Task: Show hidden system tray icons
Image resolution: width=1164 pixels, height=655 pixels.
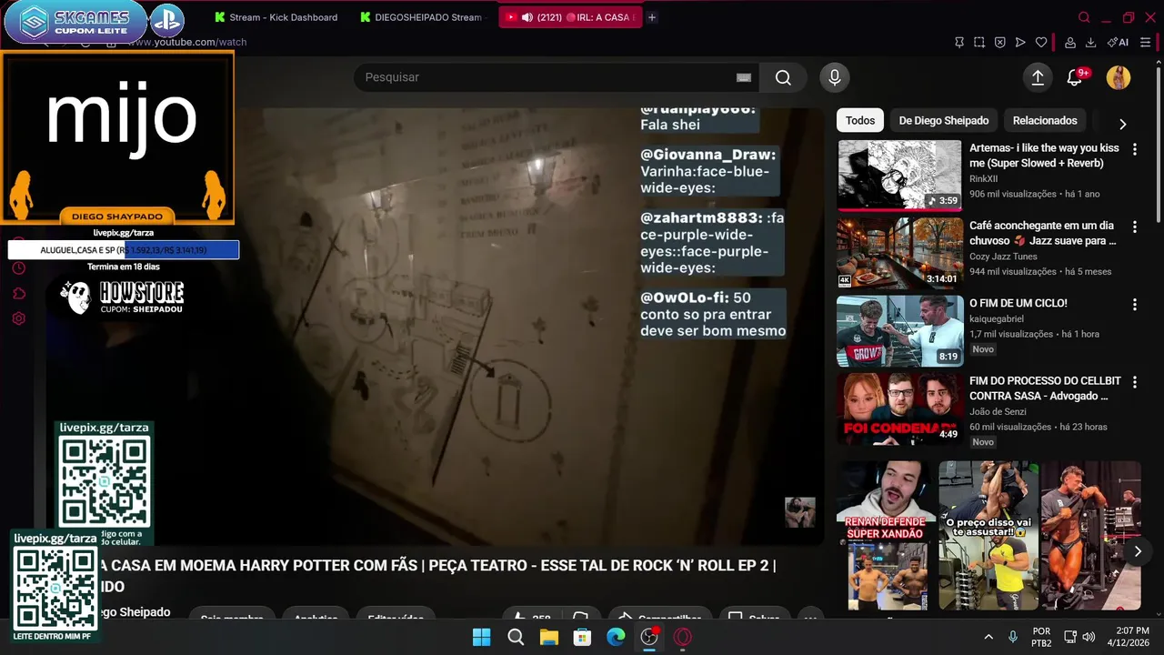Action: click(988, 637)
